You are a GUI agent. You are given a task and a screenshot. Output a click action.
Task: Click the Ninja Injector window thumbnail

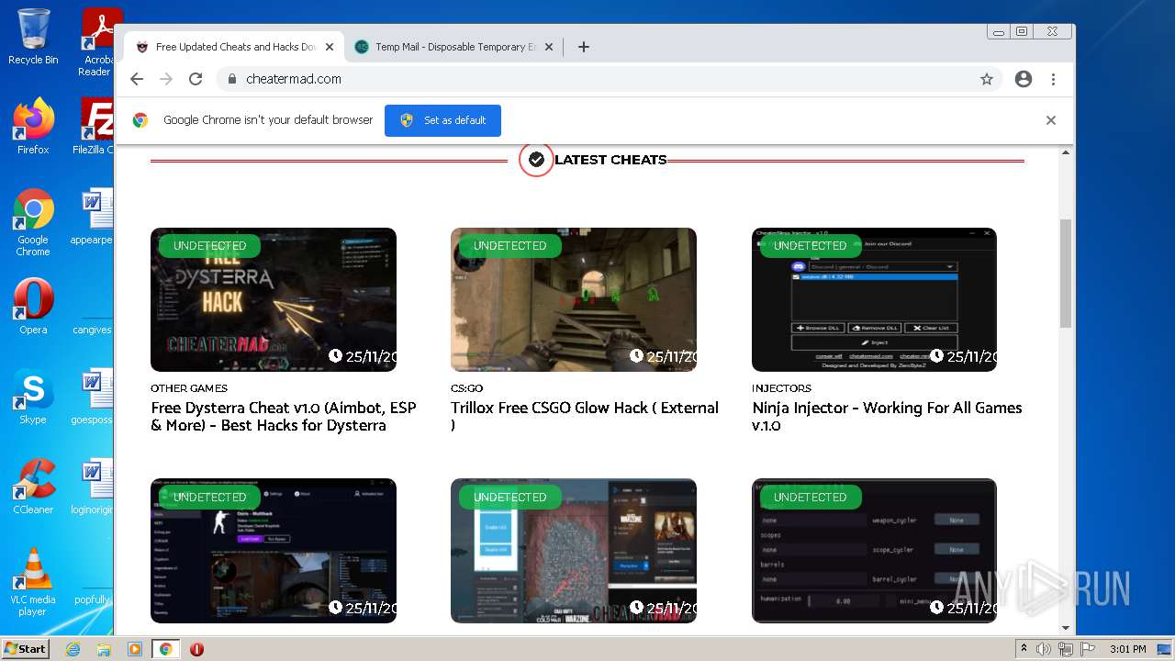click(874, 299)
